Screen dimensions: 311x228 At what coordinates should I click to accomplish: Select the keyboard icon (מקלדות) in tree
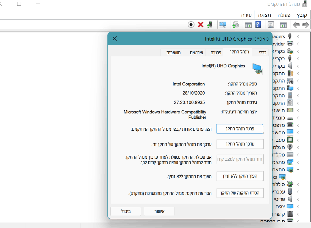click(290, 154)
